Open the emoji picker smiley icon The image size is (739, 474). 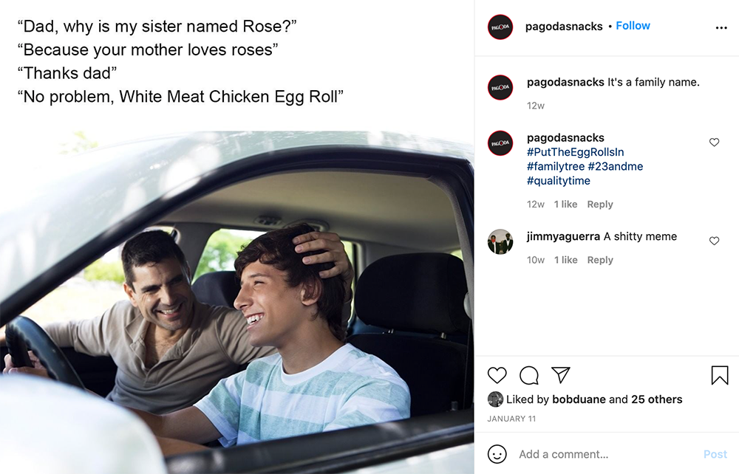(x=497, y=453)
